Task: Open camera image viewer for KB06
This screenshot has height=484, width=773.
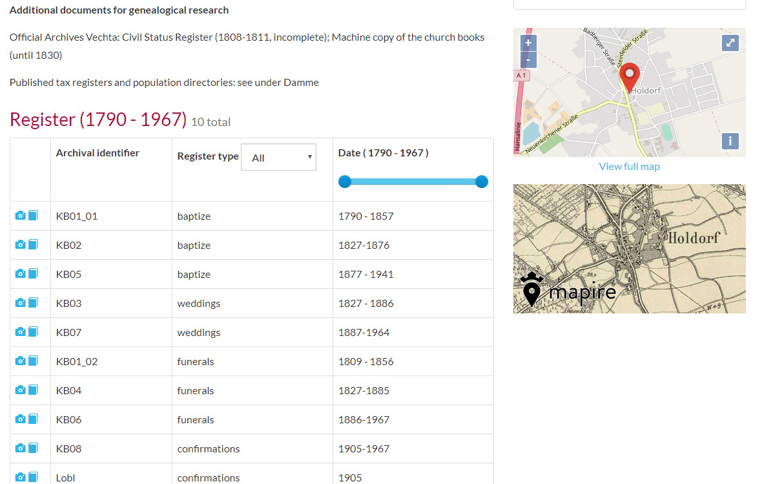Action: click(20, 419)
